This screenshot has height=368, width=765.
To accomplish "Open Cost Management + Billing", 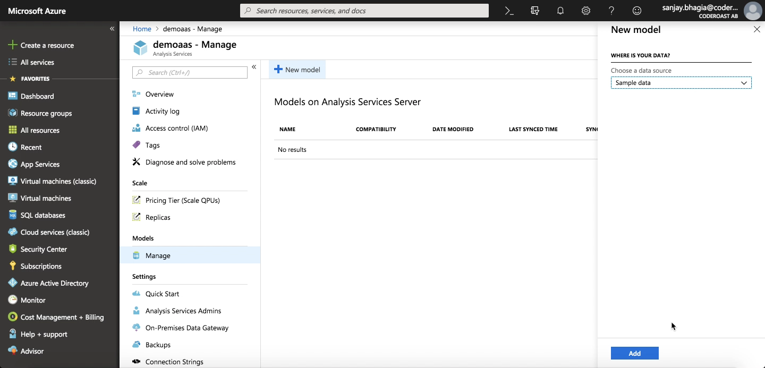I will click(62, 317).
